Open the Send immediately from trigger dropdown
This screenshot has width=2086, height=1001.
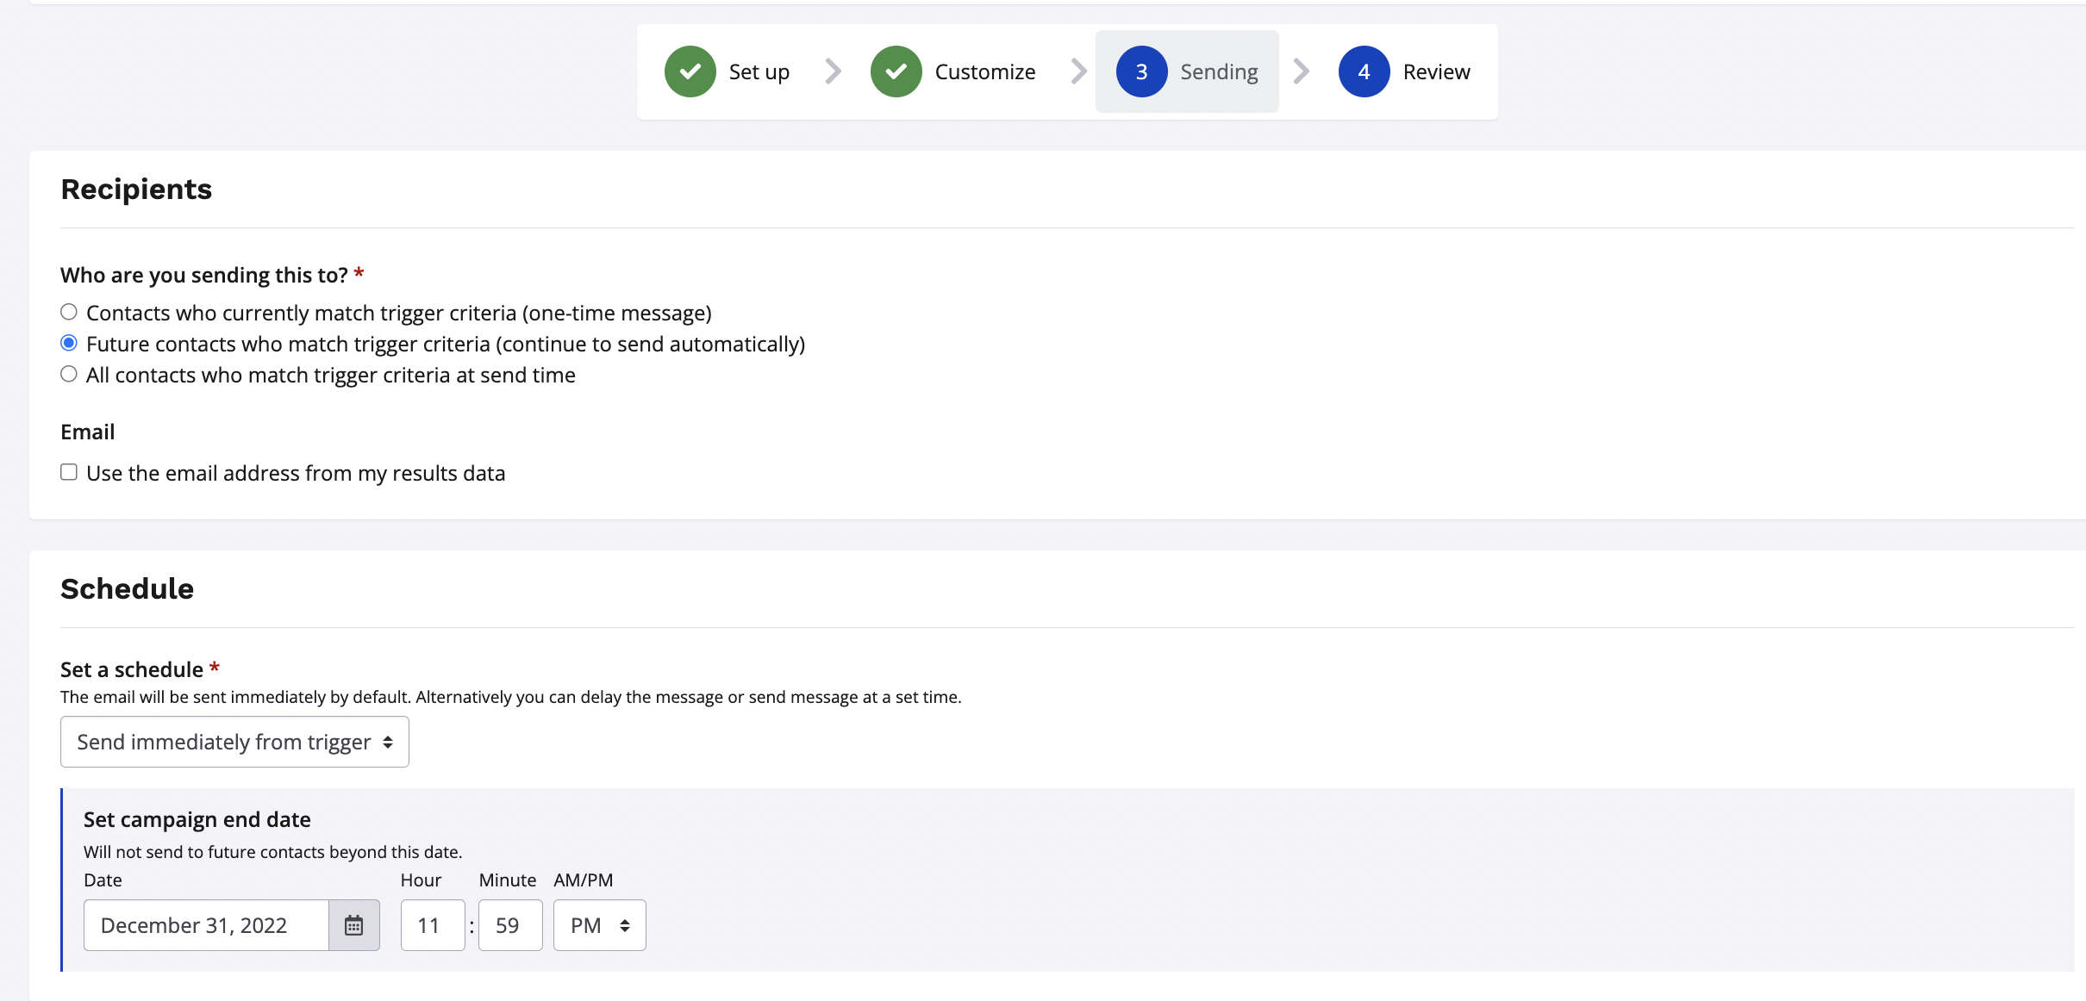234,742
